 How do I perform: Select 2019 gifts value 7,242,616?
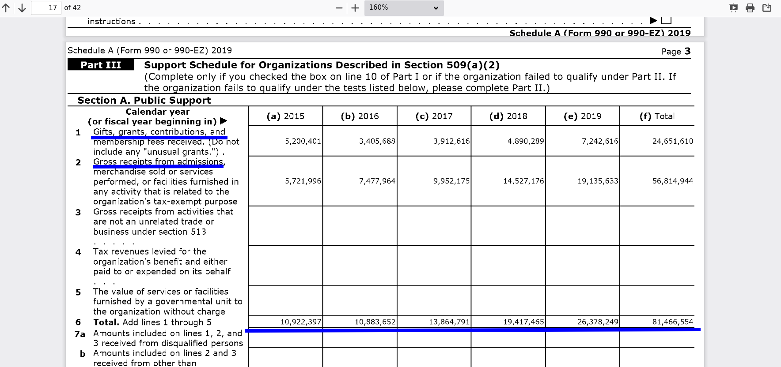(x=600, y=141)
